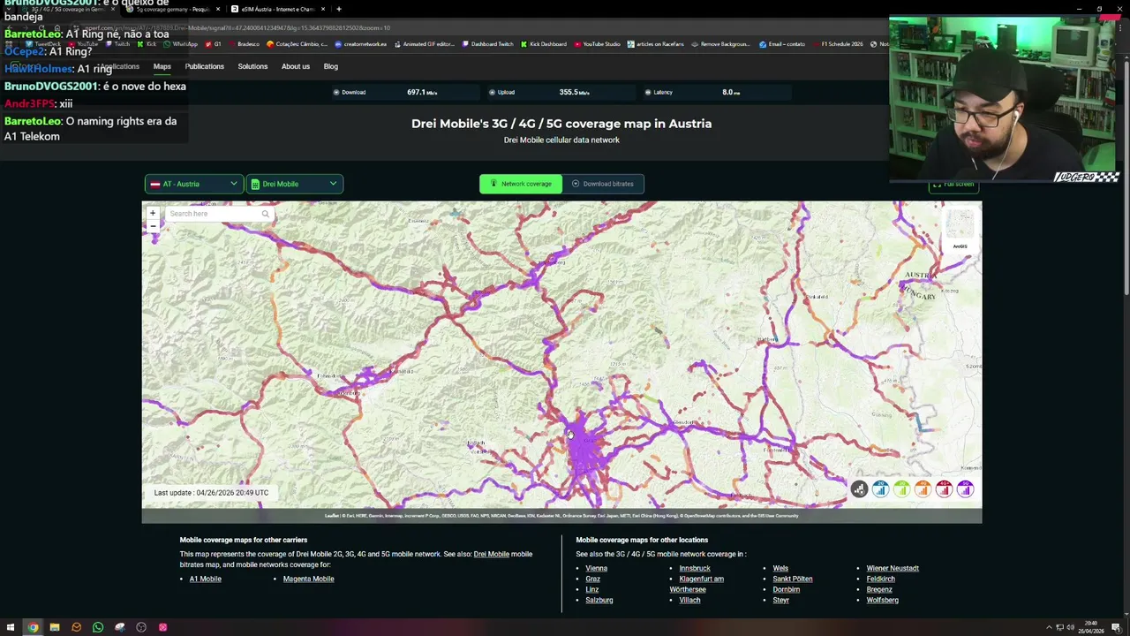Open the Solutions menu

(x=252, y=66)
